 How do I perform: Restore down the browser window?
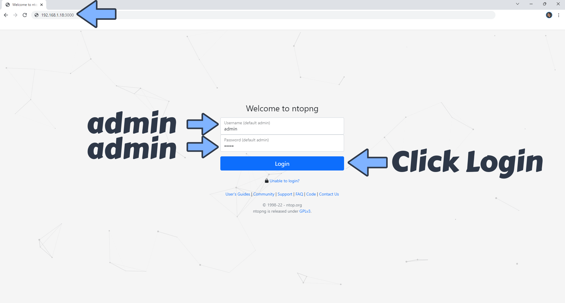(x=544, y=4)
